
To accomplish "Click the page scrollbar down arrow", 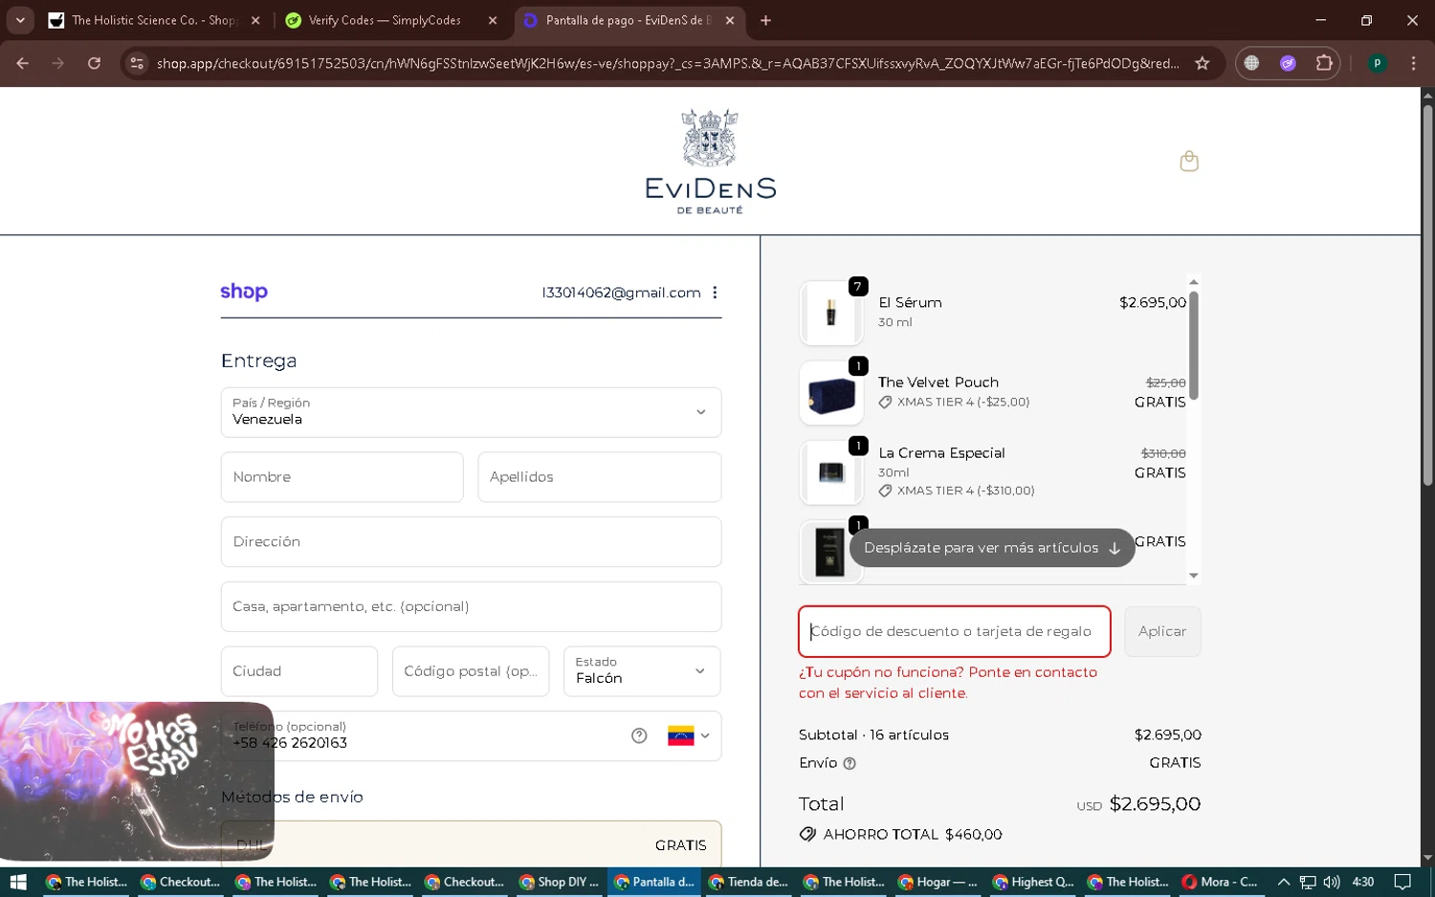I will (1427, 858).
